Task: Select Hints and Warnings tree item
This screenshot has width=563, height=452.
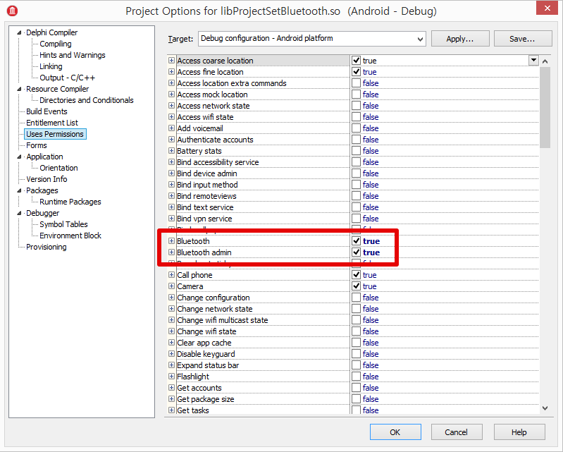Action: 72,55
